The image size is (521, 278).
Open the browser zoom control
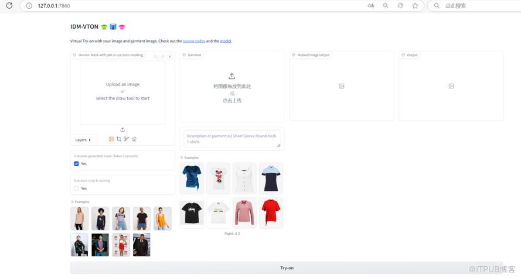[386, 5]
